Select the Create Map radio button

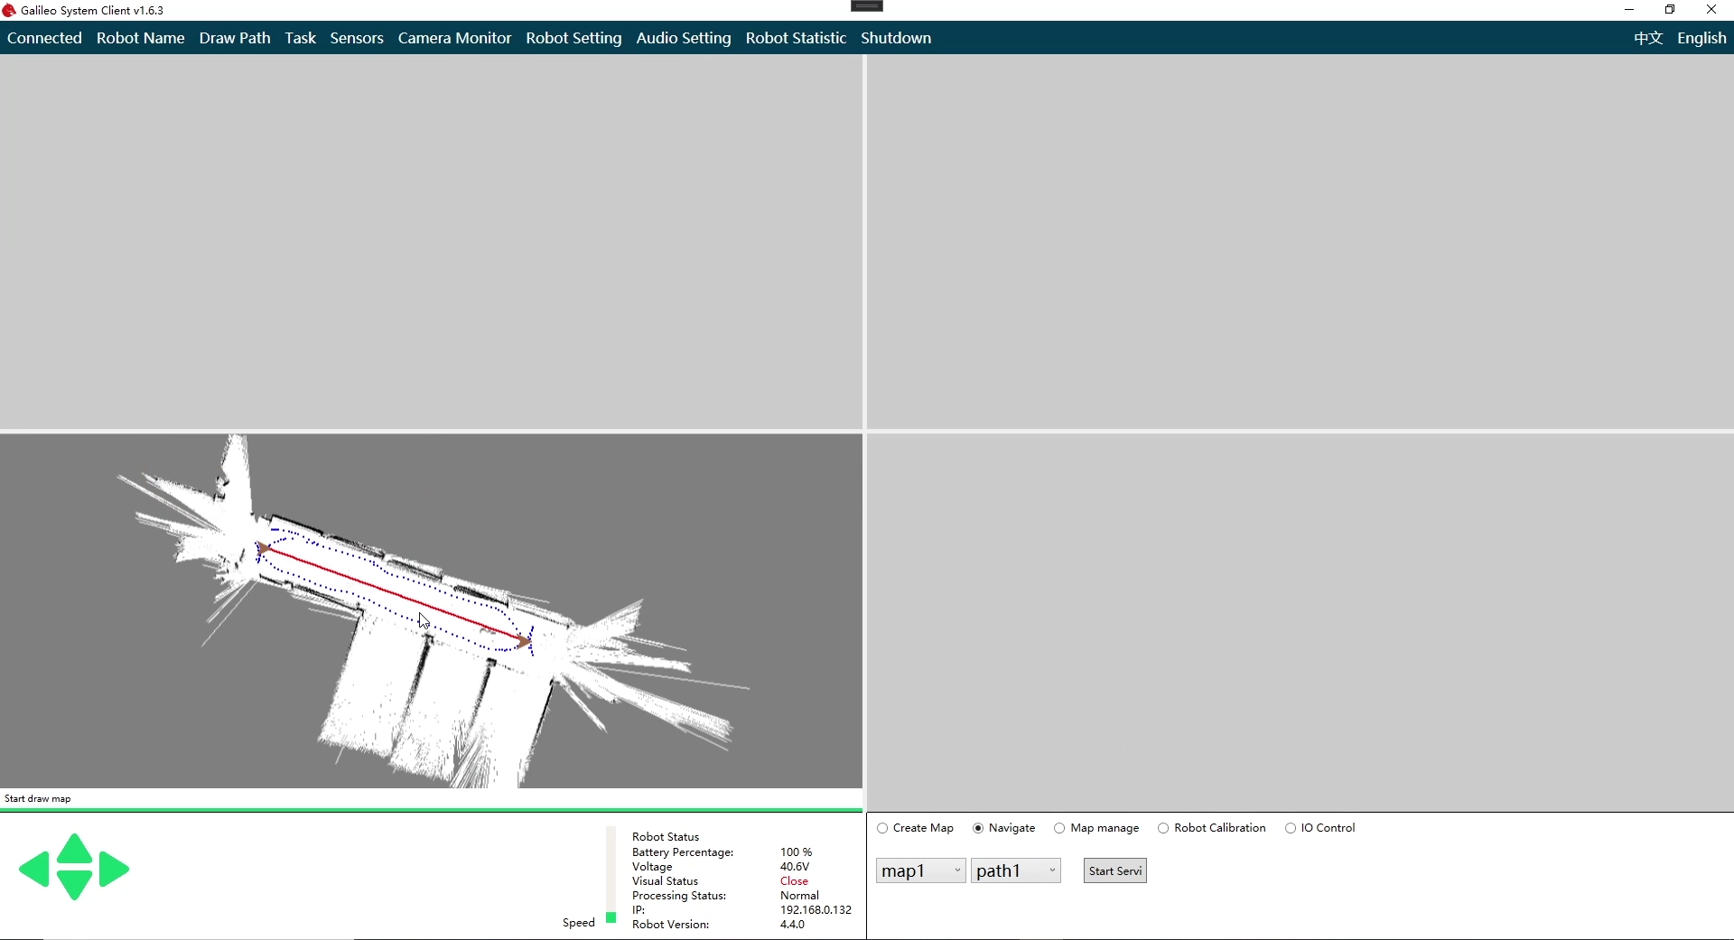point(882,828)
